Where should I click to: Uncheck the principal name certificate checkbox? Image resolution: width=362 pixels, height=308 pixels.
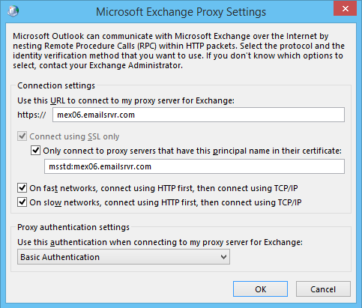[x=35, y=151]
